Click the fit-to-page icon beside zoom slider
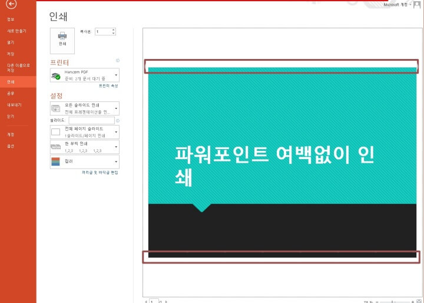This screenshot has height=303, width=424. click(x=419, y=301)
